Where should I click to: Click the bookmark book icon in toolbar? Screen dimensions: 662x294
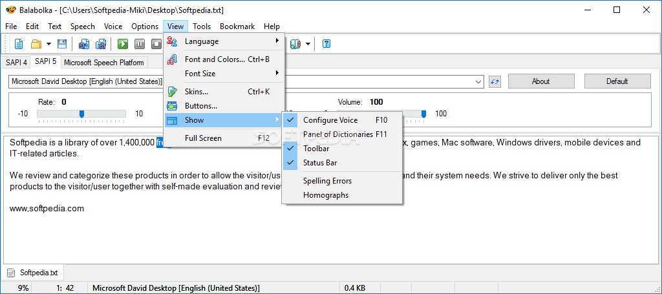coord(295,43)
